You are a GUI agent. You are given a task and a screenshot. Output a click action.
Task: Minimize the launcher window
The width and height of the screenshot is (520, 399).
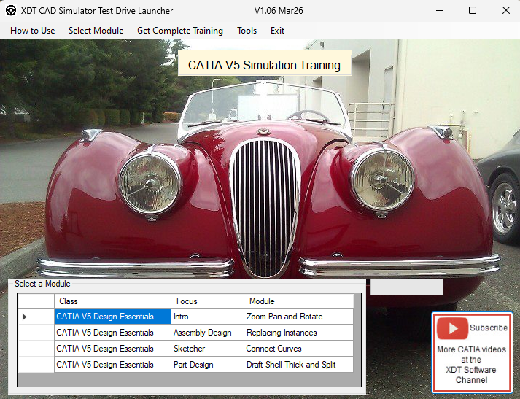(440, 11)
